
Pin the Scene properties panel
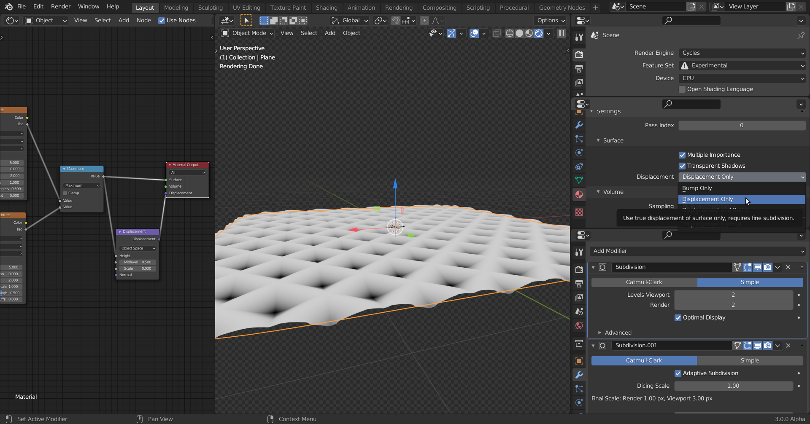801,35
